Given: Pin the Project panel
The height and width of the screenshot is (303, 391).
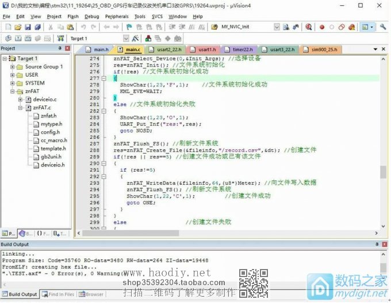Looking at the screenshot, I should pos(60,48).
